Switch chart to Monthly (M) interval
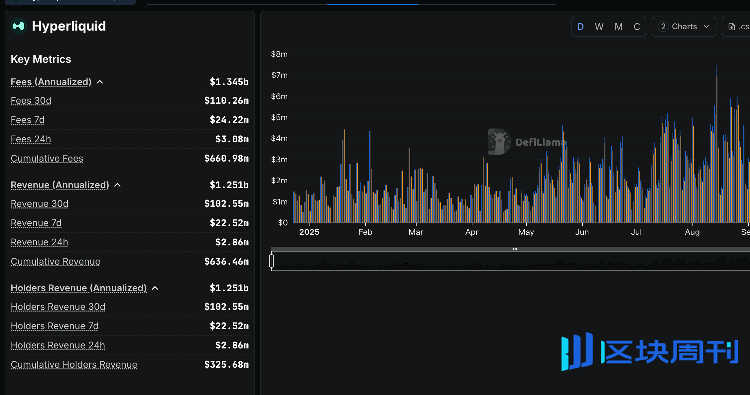The height and width of the screenshot is (395, 750). coord(618,27)
